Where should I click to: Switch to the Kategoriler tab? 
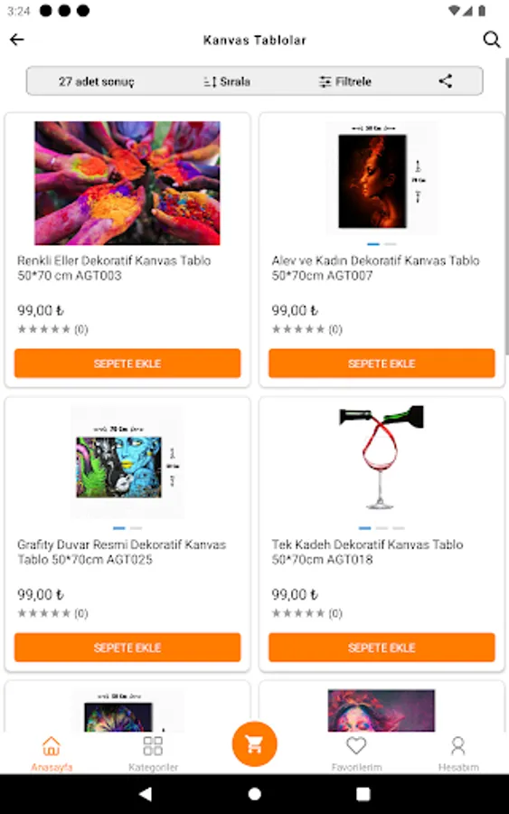pos(153,753)
